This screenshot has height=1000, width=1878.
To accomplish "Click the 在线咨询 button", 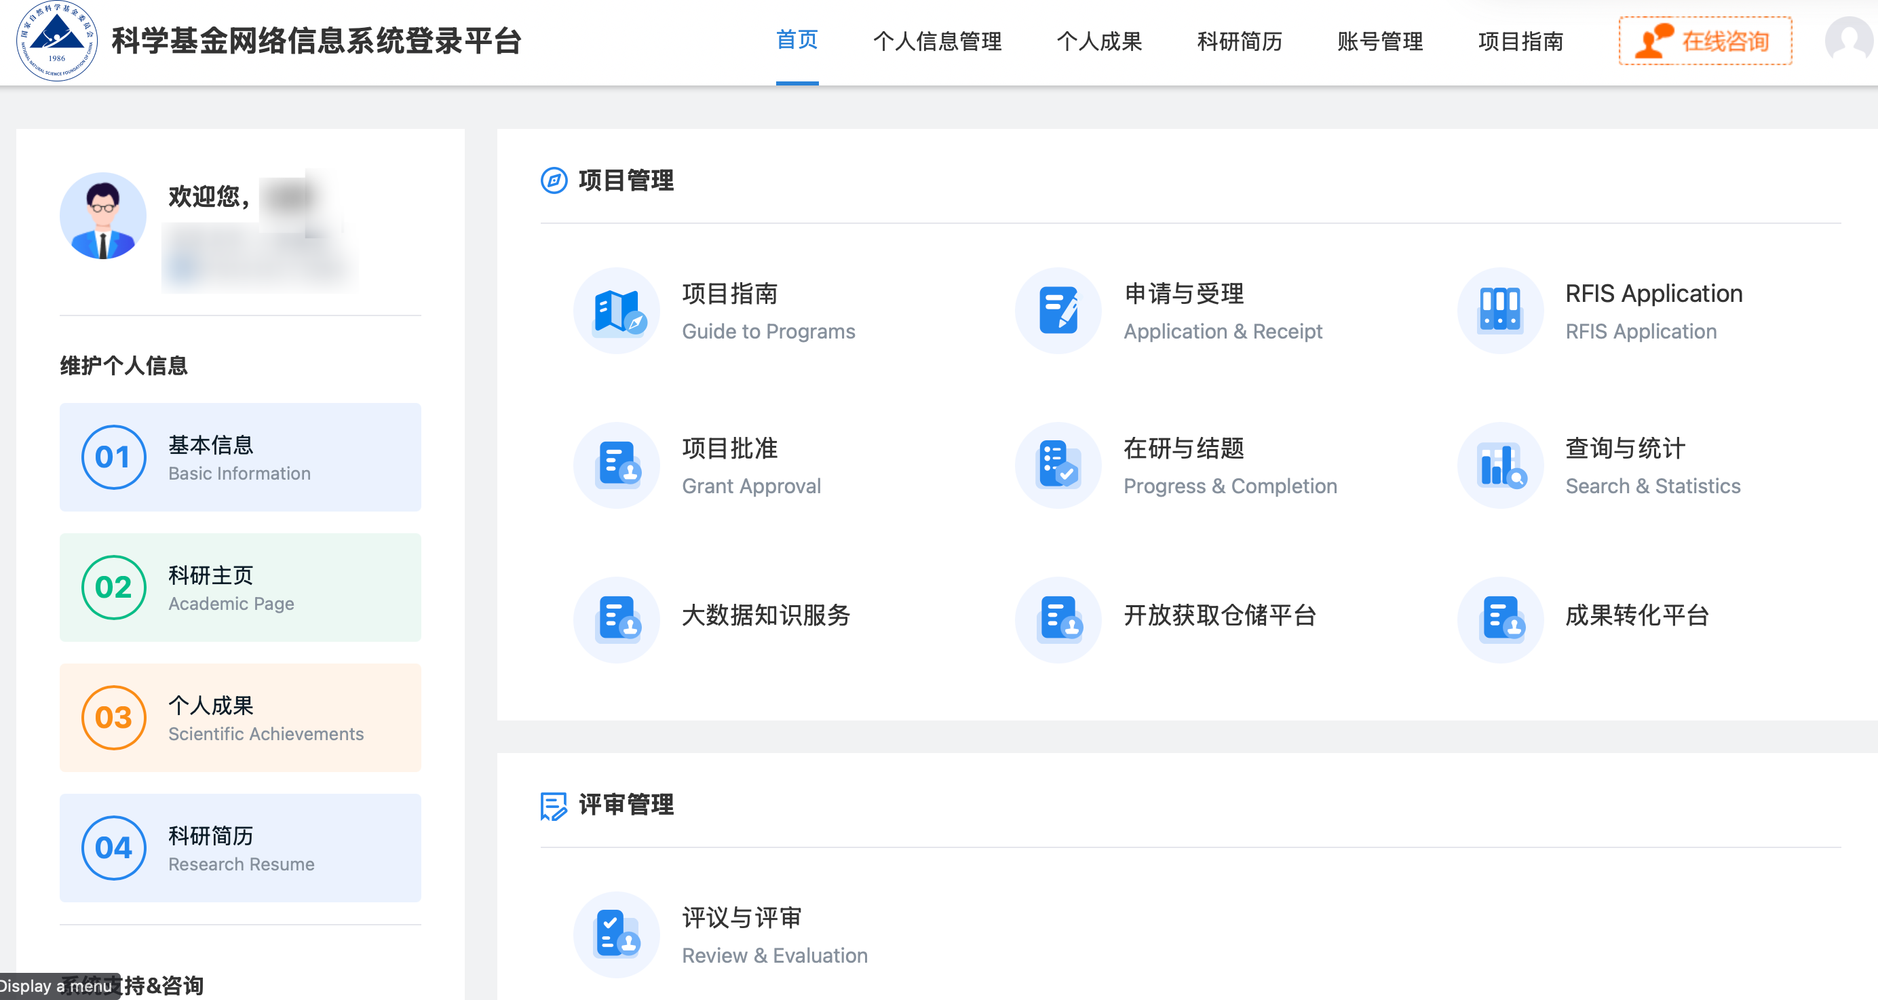I will pos(1705,41).
